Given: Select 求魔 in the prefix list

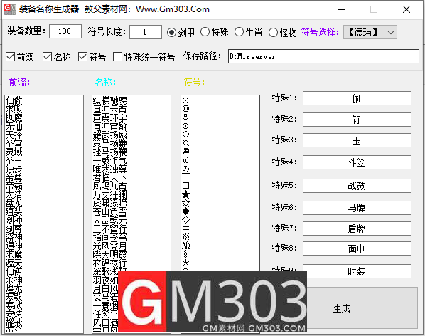Looking at the screenshot, I should coord(14,254).
